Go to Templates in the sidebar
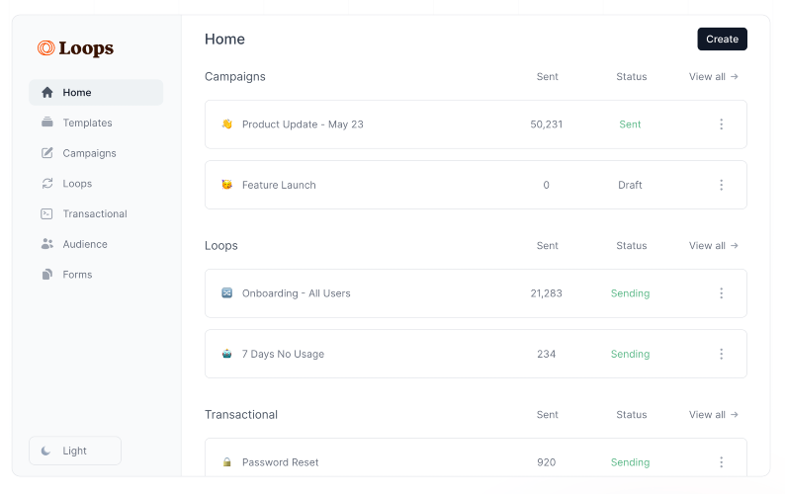The height and width of the screenshot is (494, 785). 87,123
